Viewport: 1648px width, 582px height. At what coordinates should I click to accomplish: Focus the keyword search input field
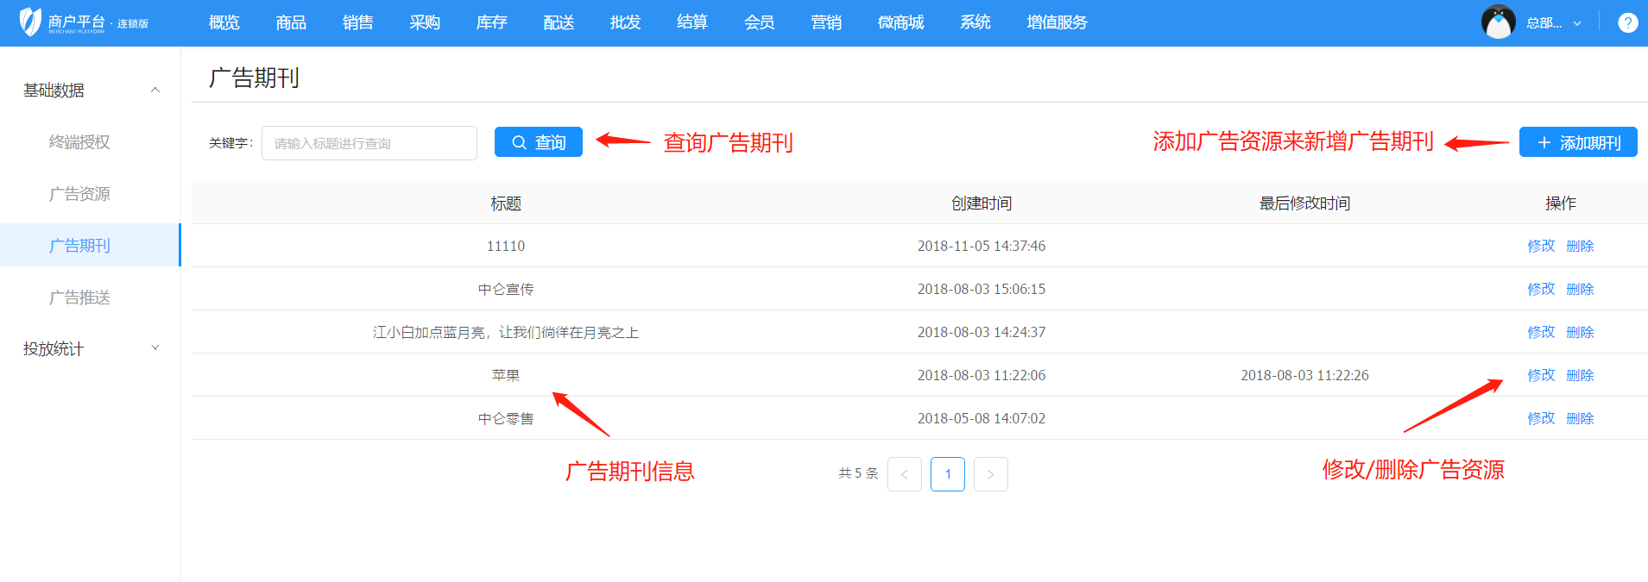click(x=369, y=143)
